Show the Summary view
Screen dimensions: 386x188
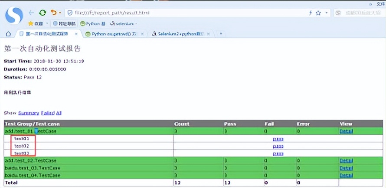tap(29, 113)
